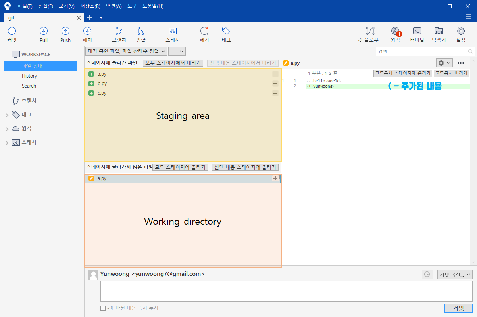Screen dimensions: 477x317
Task: Open the 터미널 terminal icon
Action: [x=417, y=31]
